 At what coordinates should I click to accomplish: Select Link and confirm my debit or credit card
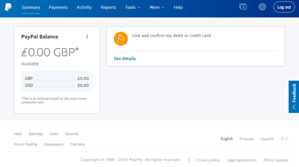tap(171, 36)
